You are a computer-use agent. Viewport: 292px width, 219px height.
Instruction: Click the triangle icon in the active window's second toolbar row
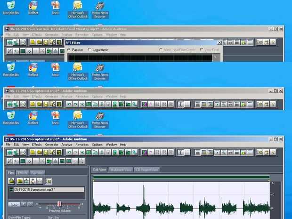(56, 161)
